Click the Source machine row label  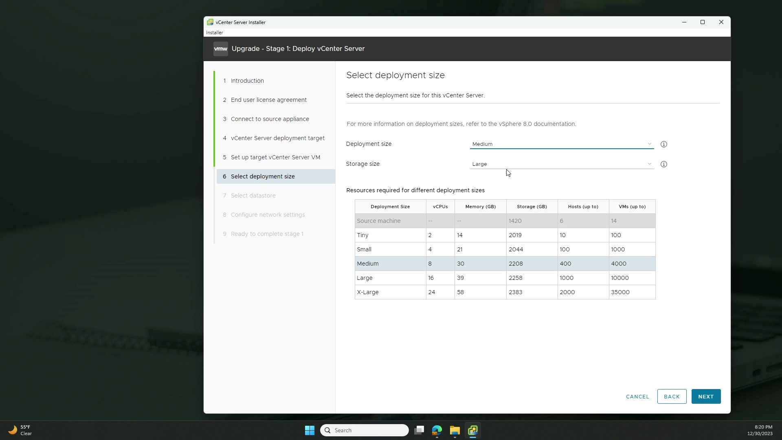coord(378,221)
